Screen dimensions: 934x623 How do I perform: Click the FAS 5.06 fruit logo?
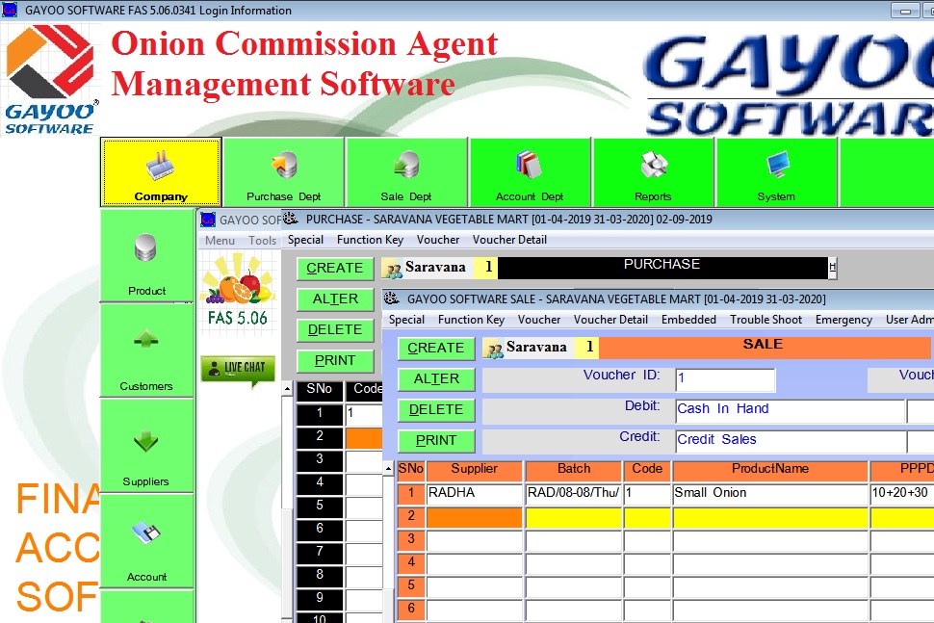coord(238,291)
